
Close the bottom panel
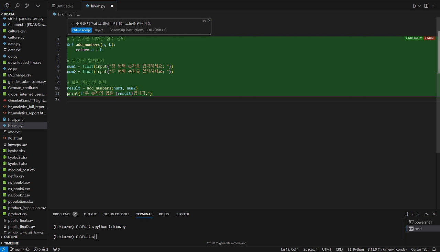(x=433, y=214)
